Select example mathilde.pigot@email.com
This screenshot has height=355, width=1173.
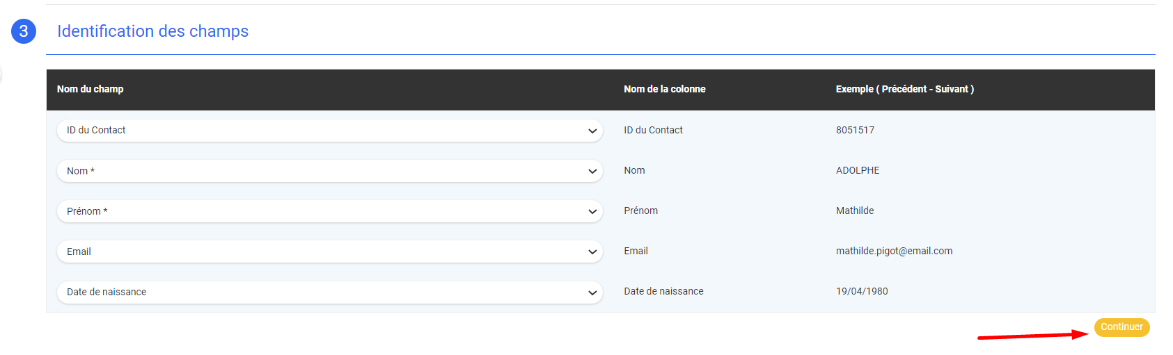point(894,251)
